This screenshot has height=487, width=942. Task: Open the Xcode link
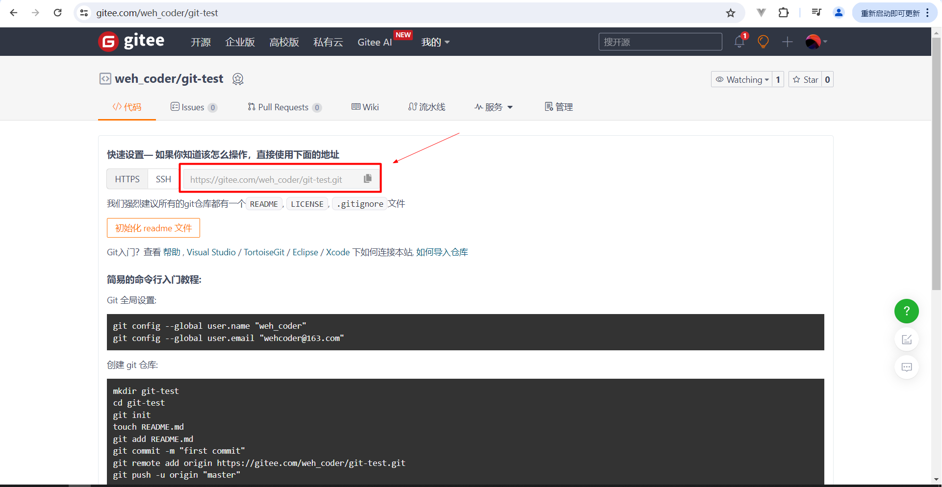[x=338, y=252]
